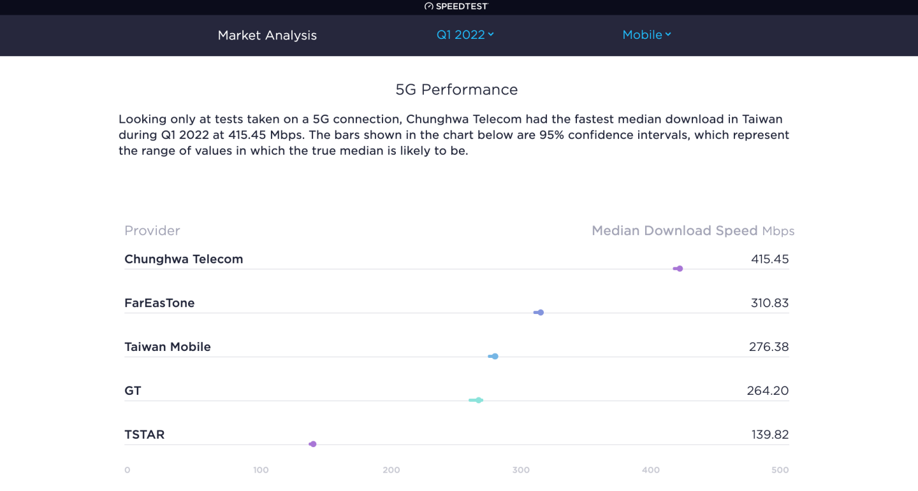Click FarEasTone's blue confidence interval dot
The image size is (918, 491).
point(539,312)
